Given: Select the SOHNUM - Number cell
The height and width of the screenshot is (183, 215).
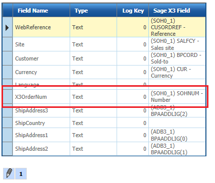Looking at the screenshot, I should [177, 97].
